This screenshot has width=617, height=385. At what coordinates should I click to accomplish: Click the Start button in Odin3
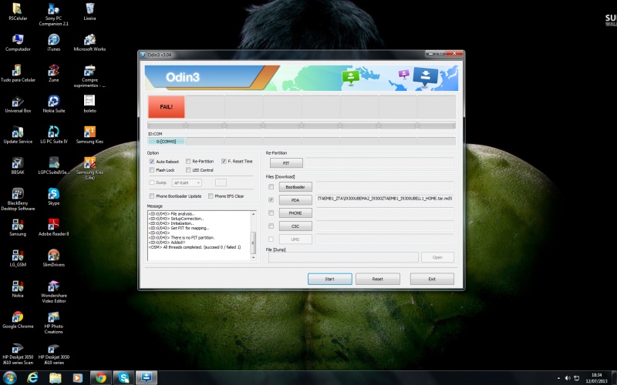(x=330, y=279)
